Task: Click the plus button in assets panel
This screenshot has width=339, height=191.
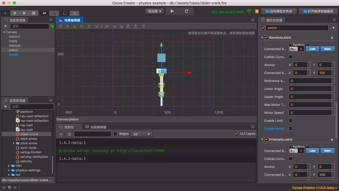Action: (x=5, y=106)
